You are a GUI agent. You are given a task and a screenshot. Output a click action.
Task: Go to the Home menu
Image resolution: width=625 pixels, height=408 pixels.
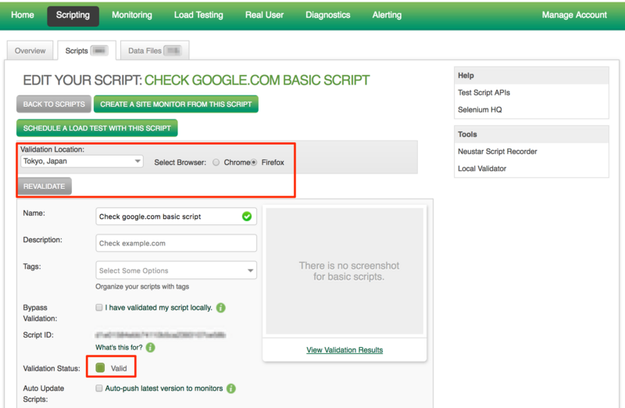pyautogui.click(x=23, y=15)
